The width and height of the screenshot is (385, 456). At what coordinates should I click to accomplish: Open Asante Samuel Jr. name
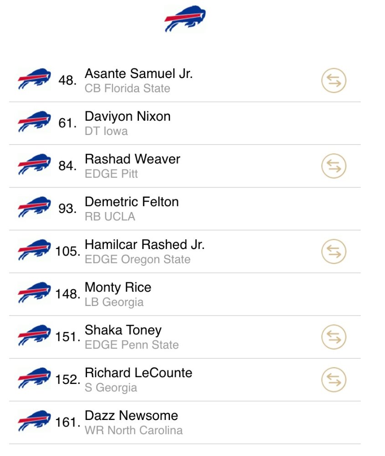[139, 73]
